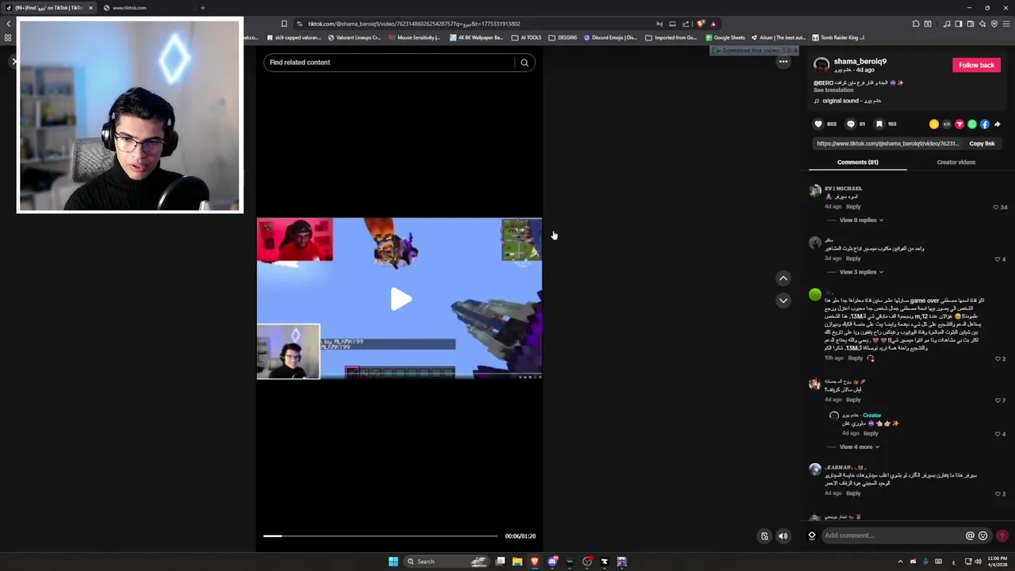Open comments via the speech bubble icon
The image size is (1015, 571).
[851, 124]
